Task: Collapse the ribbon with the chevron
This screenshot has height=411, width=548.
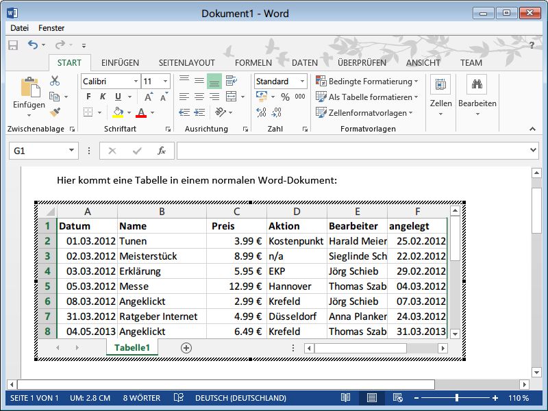Action: point(532,129)
